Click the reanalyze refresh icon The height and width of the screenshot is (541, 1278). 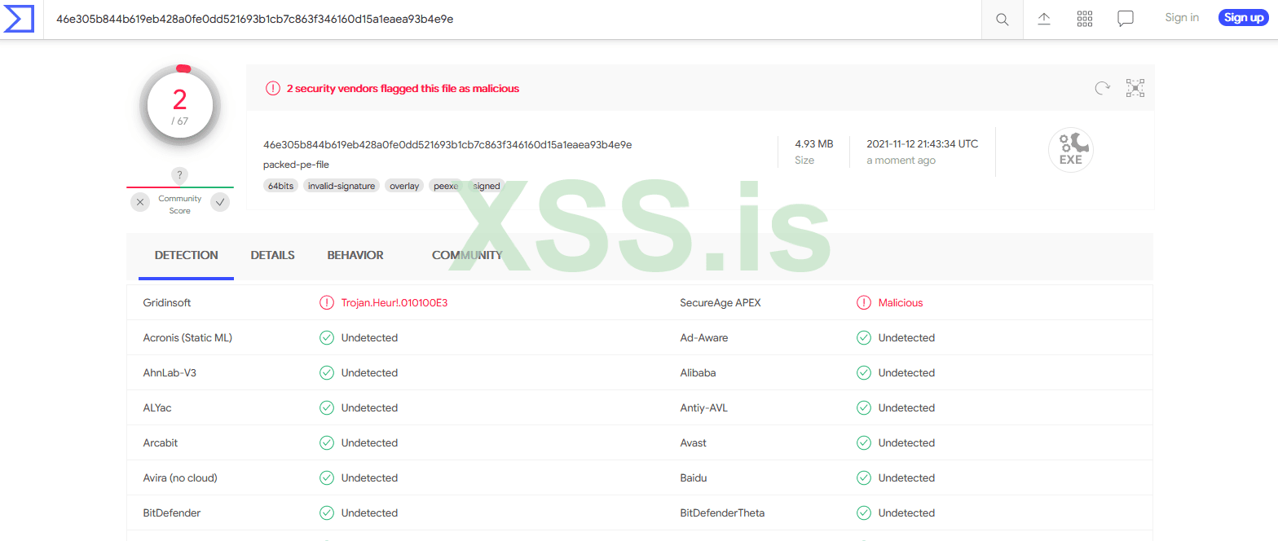1103,88
